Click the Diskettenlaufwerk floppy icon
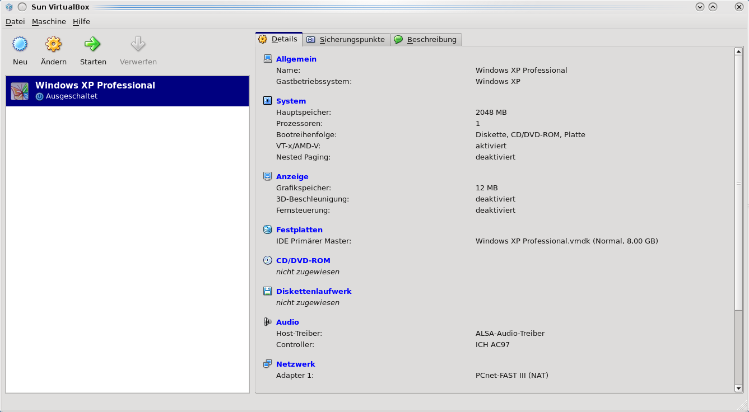Image resolution: width=749 pixels, height=412 pixels. (x=268, y=291)
